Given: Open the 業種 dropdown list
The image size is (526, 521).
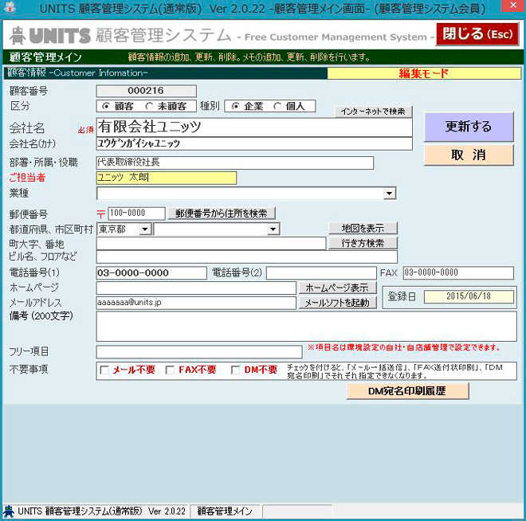Looking at the screenshot, I should point(389,194).
